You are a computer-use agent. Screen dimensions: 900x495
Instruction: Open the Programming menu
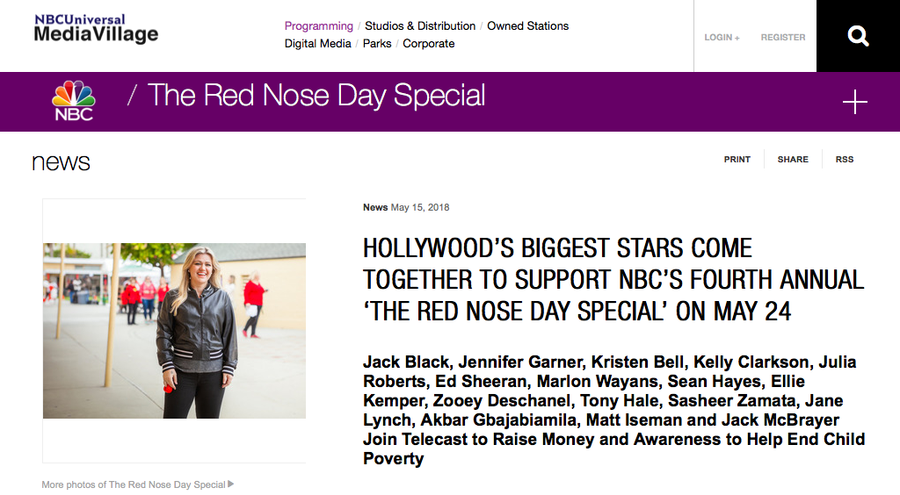[318, 25]
